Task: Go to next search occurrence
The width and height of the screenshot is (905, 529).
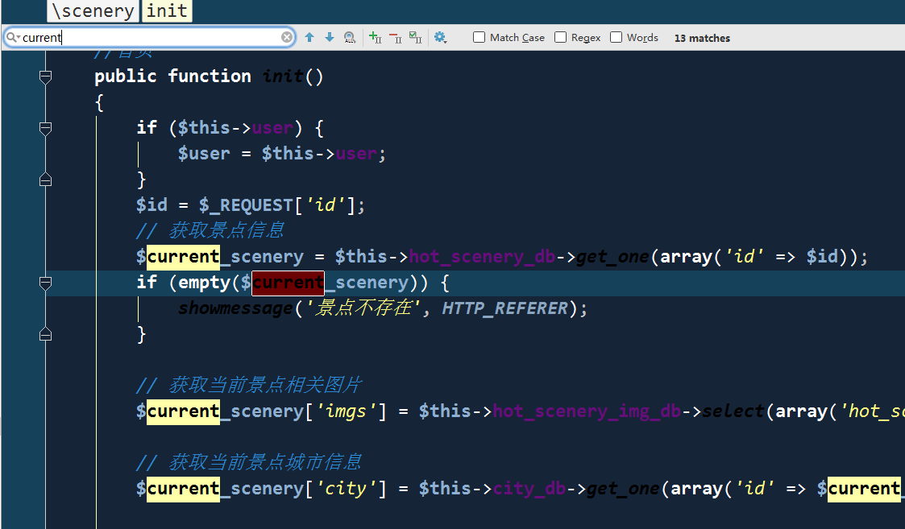Action: pyautogui.click(x=330, y=38)
